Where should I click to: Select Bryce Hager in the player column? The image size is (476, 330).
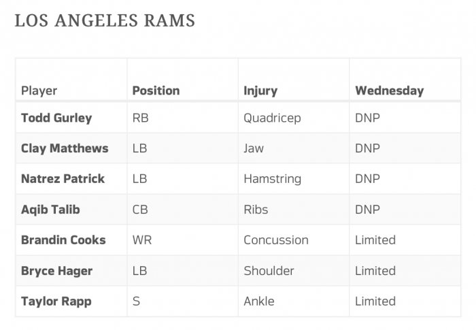pyautogui.click(x=56, y=271)
